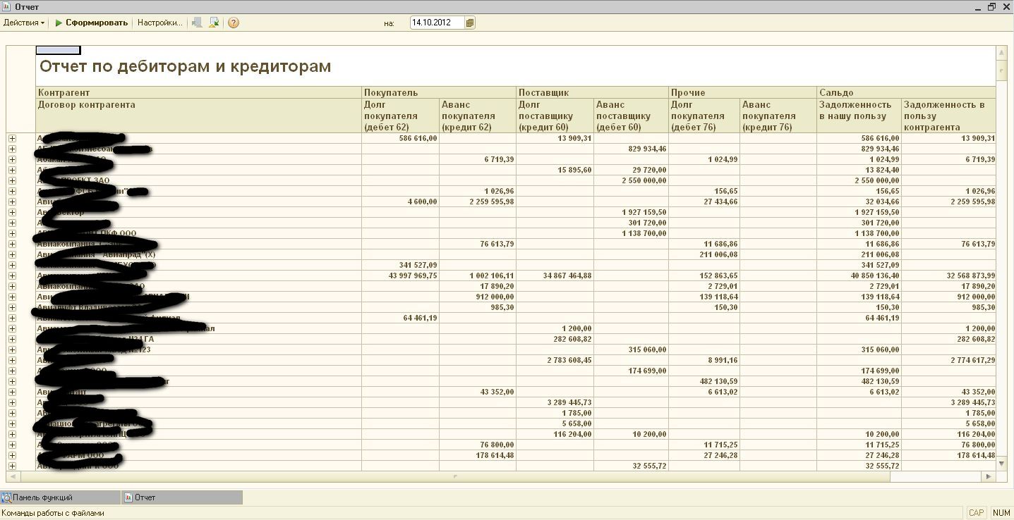Expand the row showing 3 289 445,73

coord(12,402)
